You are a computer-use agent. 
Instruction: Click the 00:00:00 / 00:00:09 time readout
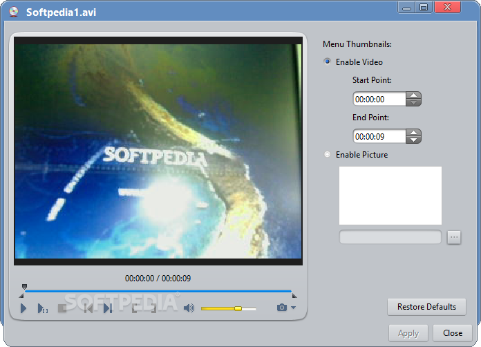pos(158,279)
